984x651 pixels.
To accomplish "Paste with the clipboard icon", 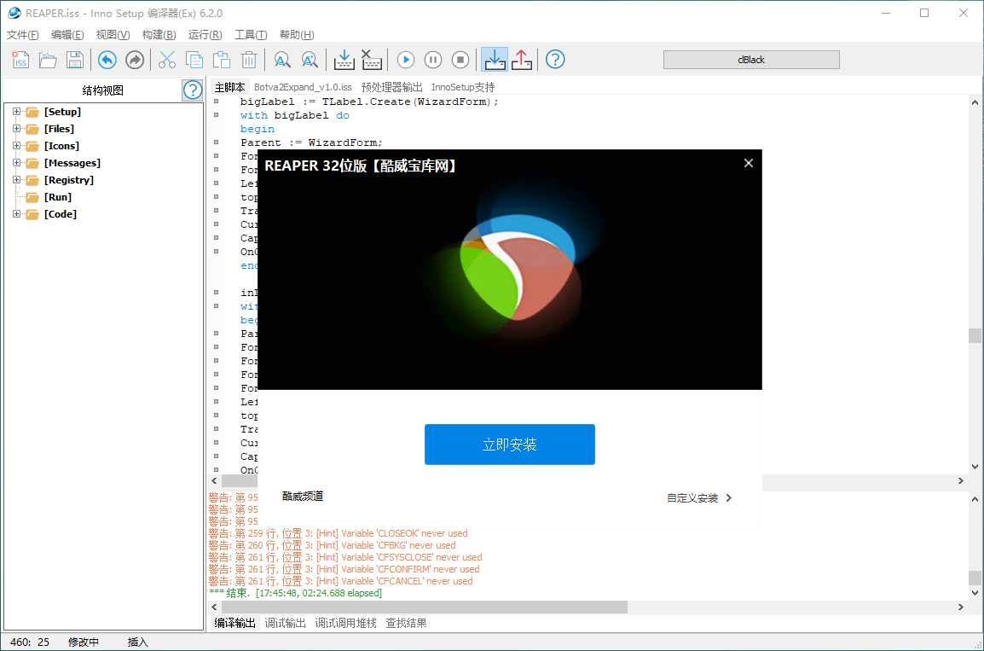I will (x=222, y=60).
